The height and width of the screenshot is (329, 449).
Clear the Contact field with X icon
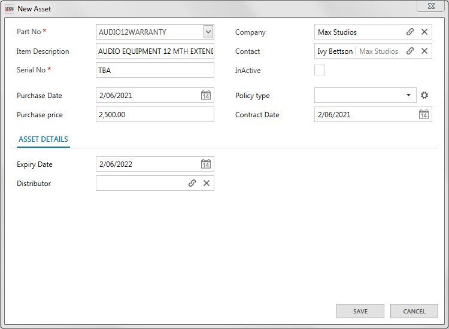click(x=424, y=51)
